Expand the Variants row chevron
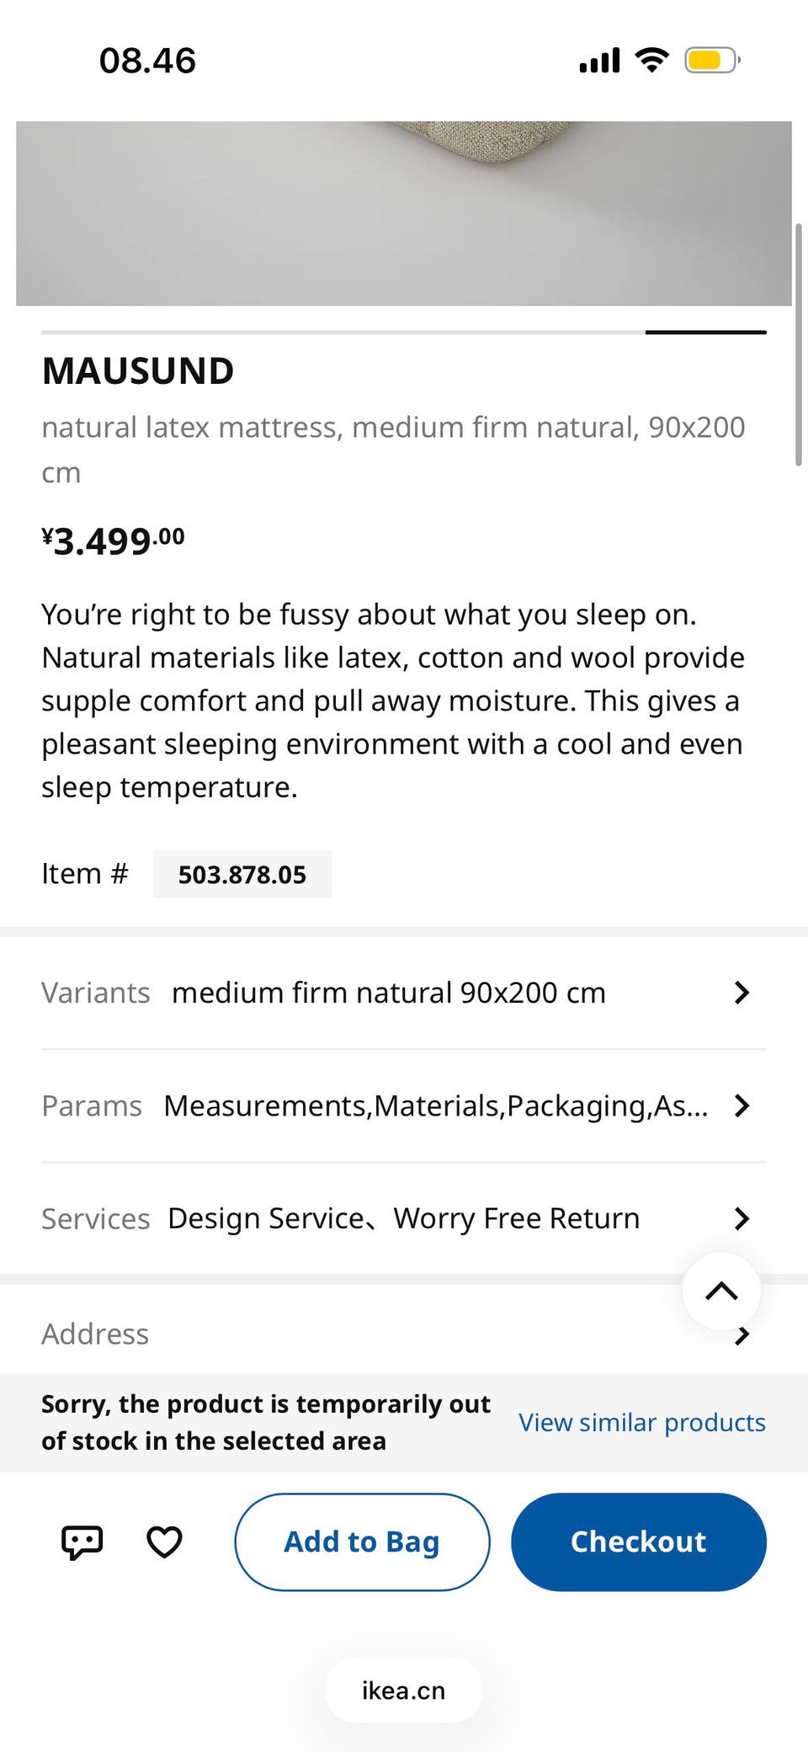 pyautogui.click(x=741, y=993)
